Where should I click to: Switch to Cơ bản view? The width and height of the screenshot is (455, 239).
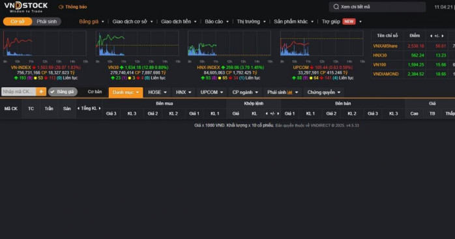95,92
